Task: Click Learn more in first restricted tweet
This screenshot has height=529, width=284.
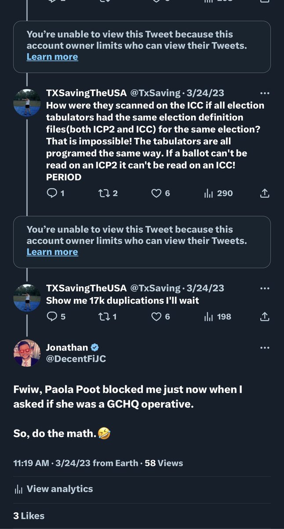Action: 52,57
